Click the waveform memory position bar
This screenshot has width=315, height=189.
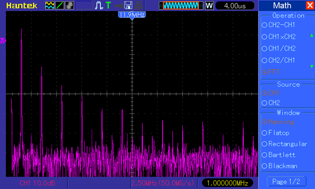(181, 5)
